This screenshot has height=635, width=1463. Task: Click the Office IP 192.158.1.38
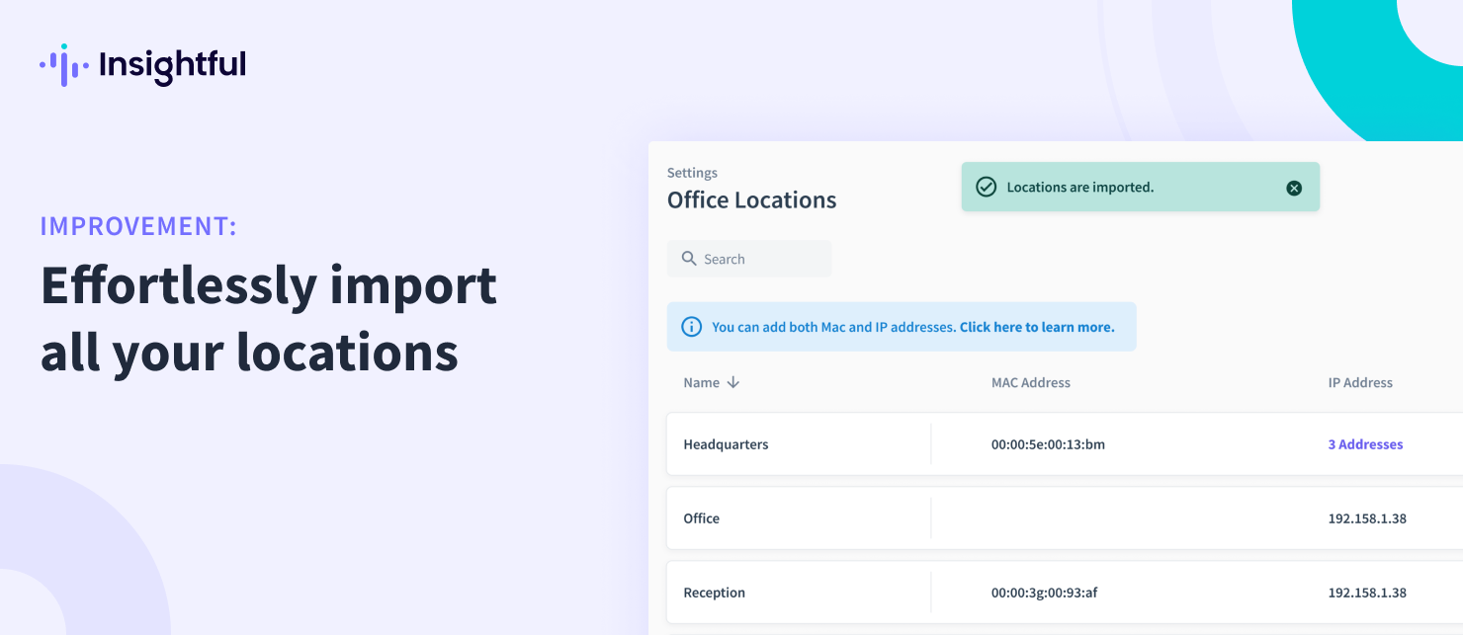point(1367,518)
